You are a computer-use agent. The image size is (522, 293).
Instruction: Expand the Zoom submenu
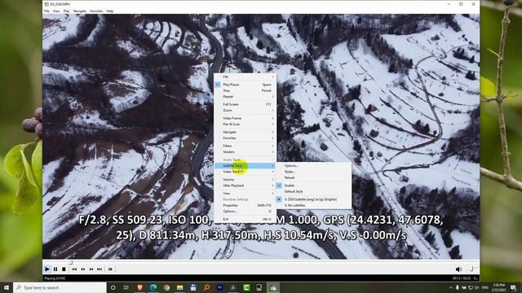pyautogui.click(x=245, y=111)
